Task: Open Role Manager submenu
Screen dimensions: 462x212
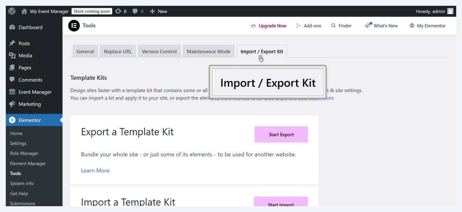Action: point(24,153)
